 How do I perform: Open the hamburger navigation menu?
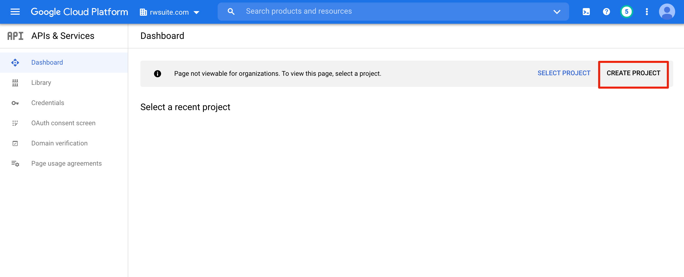click(x=15, y=12)
